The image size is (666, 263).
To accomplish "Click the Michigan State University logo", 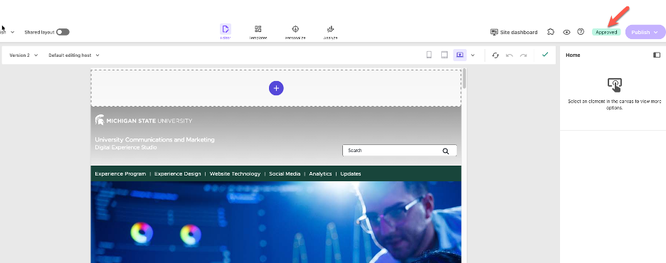I will [144, 120].
